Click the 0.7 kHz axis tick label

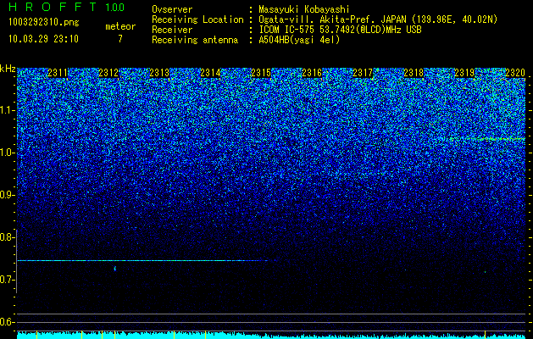point(8,280)
